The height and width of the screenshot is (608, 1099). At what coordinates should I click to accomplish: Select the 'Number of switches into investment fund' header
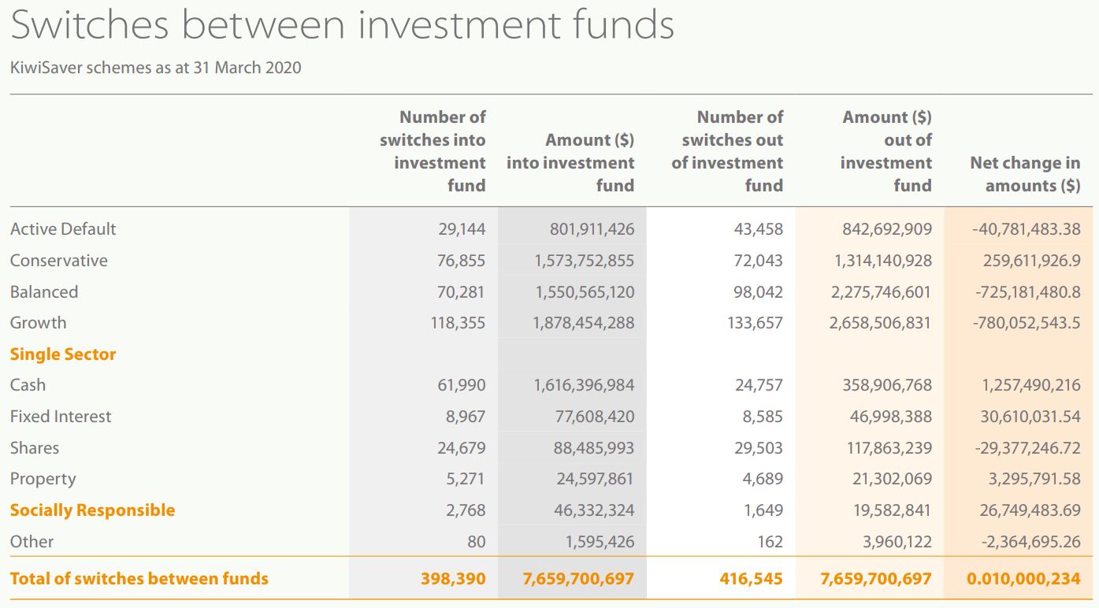[x=433, y=151]
